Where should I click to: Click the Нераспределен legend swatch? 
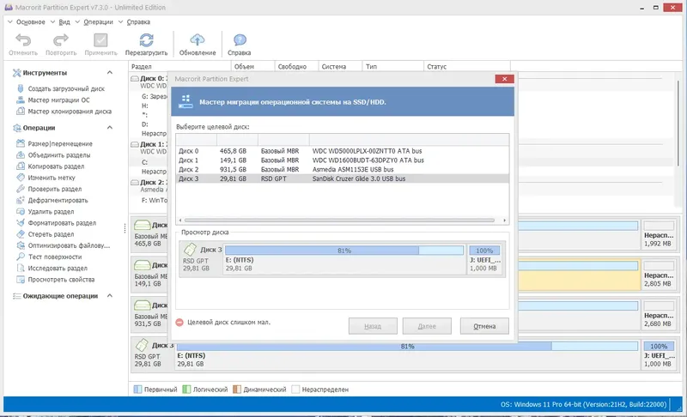click(295, 390)
